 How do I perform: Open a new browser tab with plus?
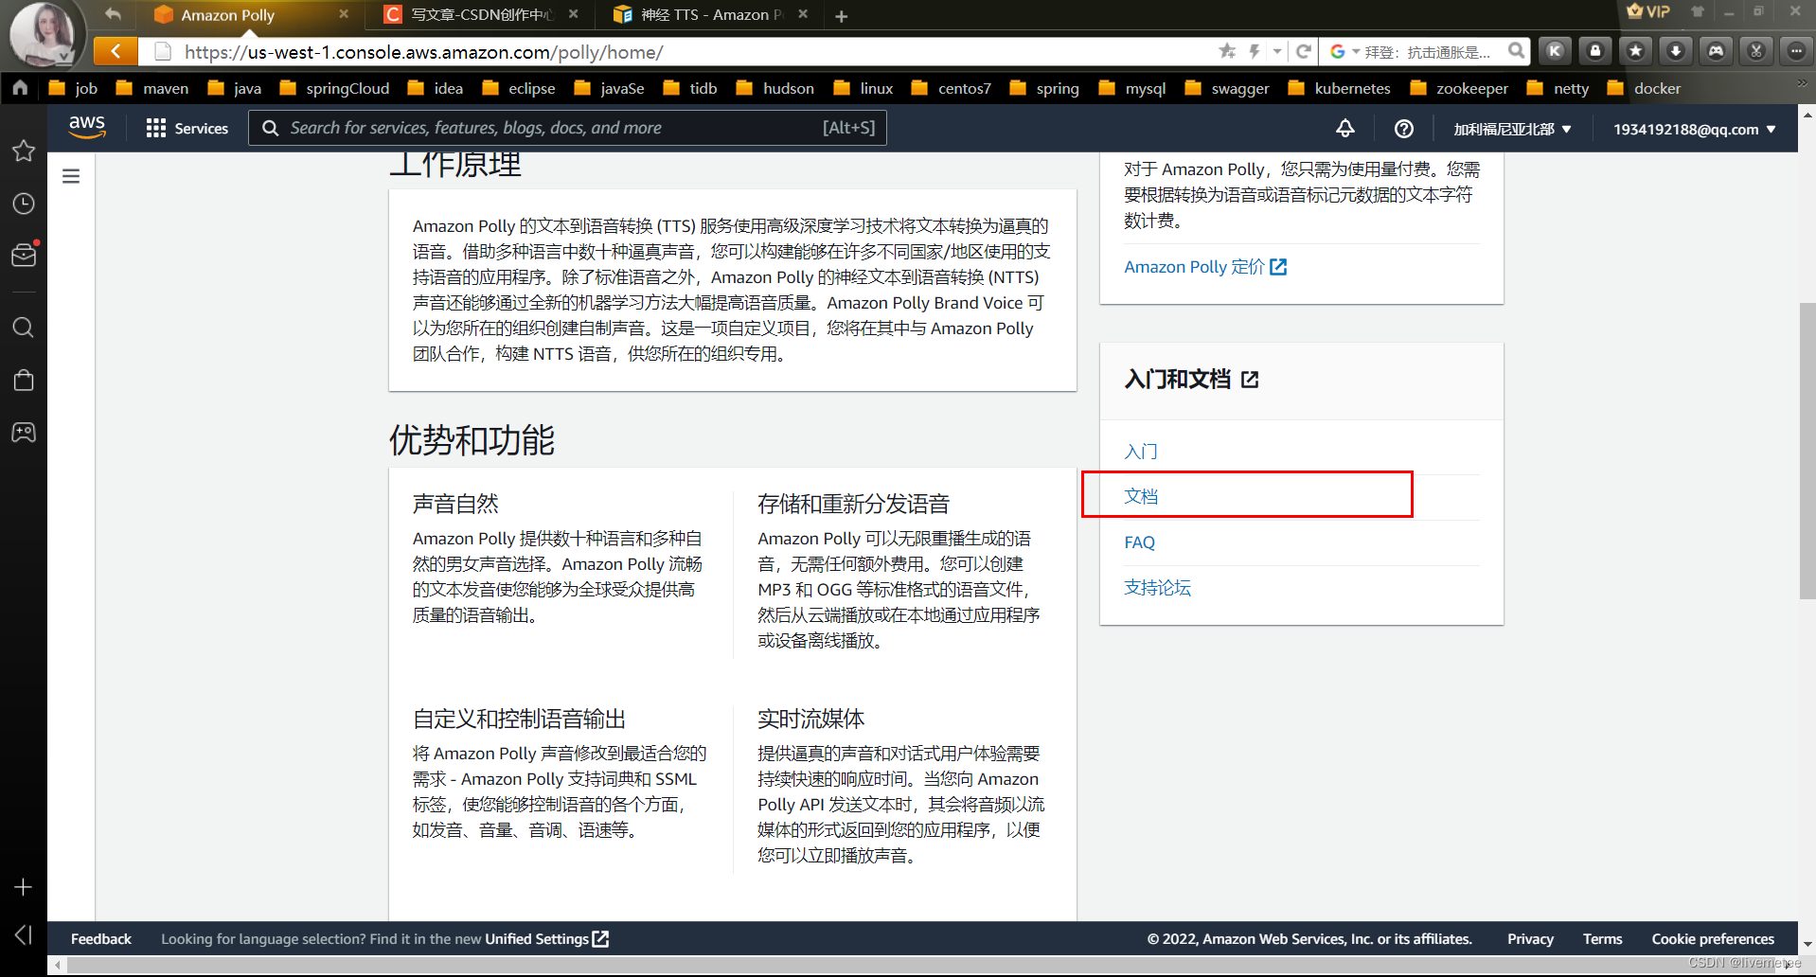[x=842, y=16]
